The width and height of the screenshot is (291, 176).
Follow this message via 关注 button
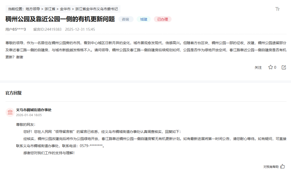[x=258, y=67]
